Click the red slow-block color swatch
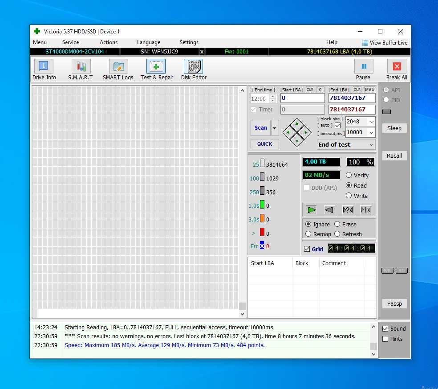The width and height of the screenshot is (438, 389). (x=262, y=232)
